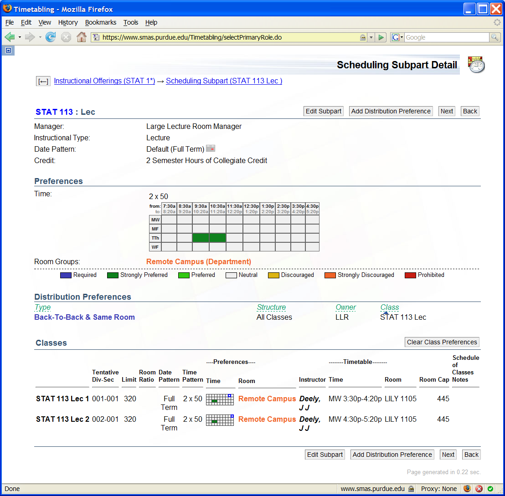The height and width of the screenshot is (496, 505).
Task: Open the Help menu
Action: [x=151, y=22]
